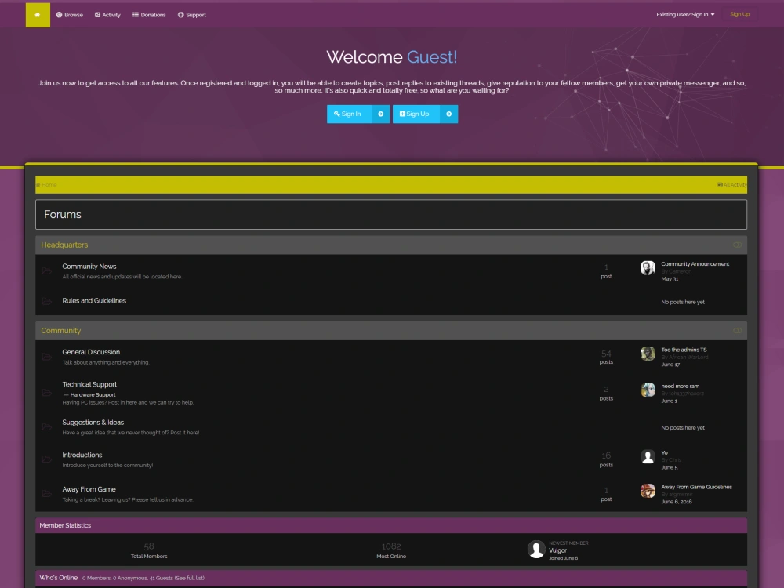Expand the Existing user Sign In dropdown
The width and height of the screenshot is (784, 588).
(x=685, y=14)
